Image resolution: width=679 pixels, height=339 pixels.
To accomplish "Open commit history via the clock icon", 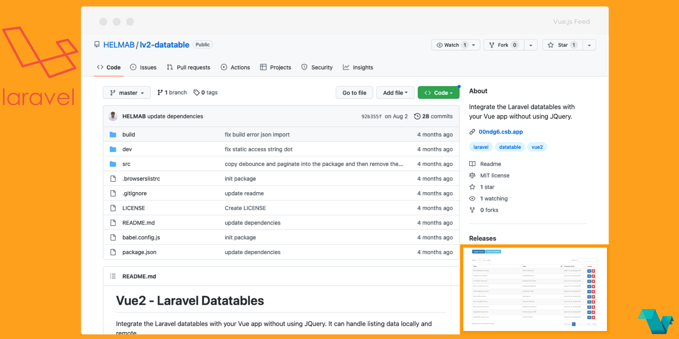I will [418, 116].
